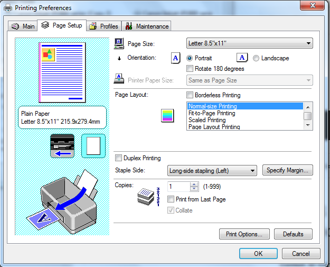Screen dimensions: 330x267
Task: Open the Staple Side dropdown
Action: (x=212, y=170)
